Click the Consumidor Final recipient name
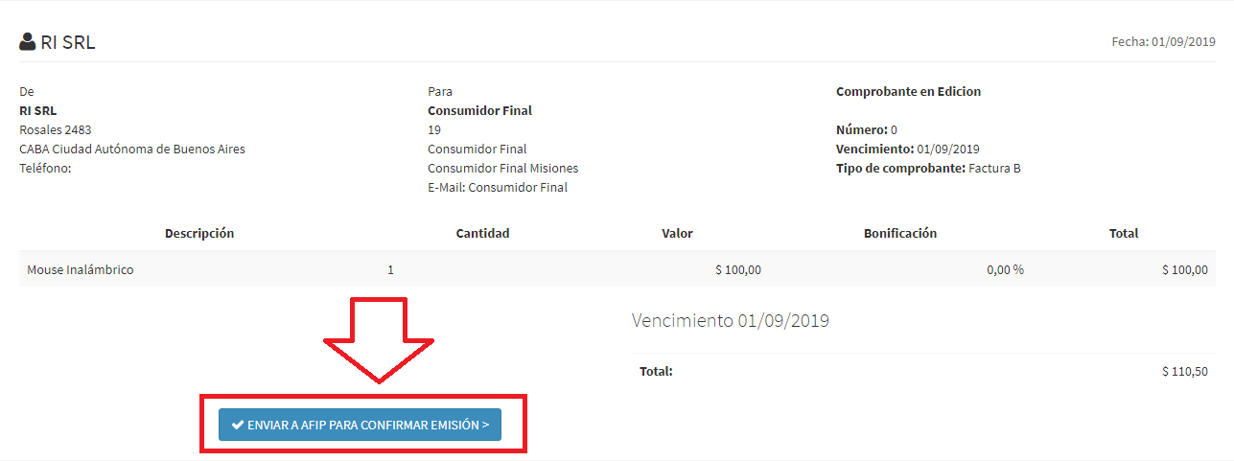This screenshot has width=1234, height=461. tap(479, 111)
